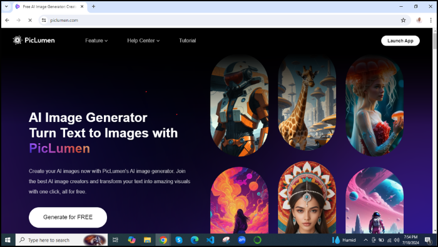Viewport: 438px width, 247px height.
Task: Open the Tutorial page link
Action: [x=188, y=41]
